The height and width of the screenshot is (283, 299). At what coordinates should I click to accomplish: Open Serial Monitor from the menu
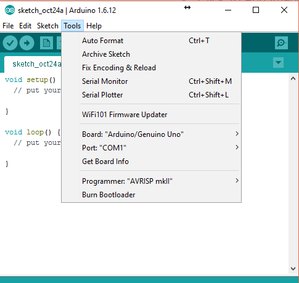tap(151, 81)
